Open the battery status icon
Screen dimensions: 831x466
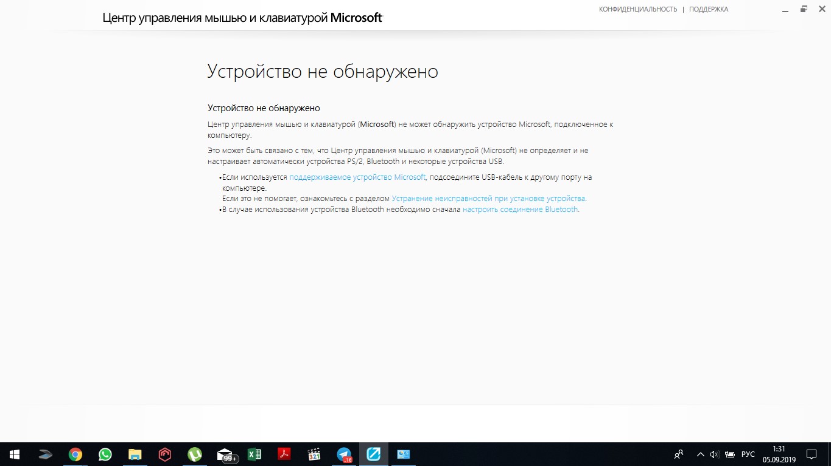(729, 454)
